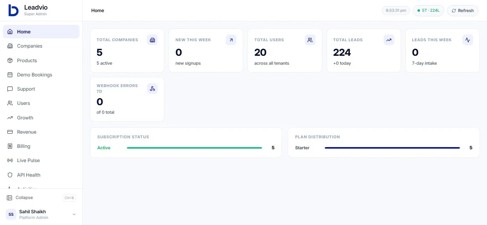Click the '+0 today' text
Viewport: 487px width, 225px height.
342,63
